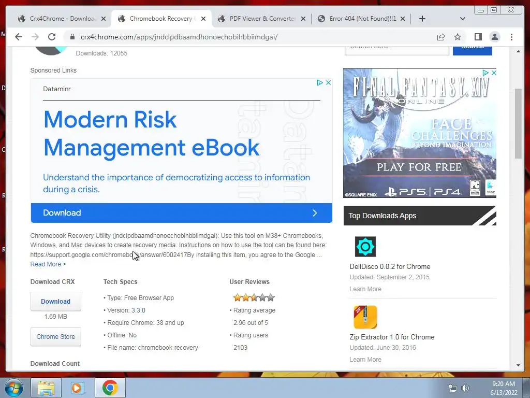This screenshot has height=398, width=530.
Task: Click Modern Risk Management eBook headline
Action: tap(152, 134)
